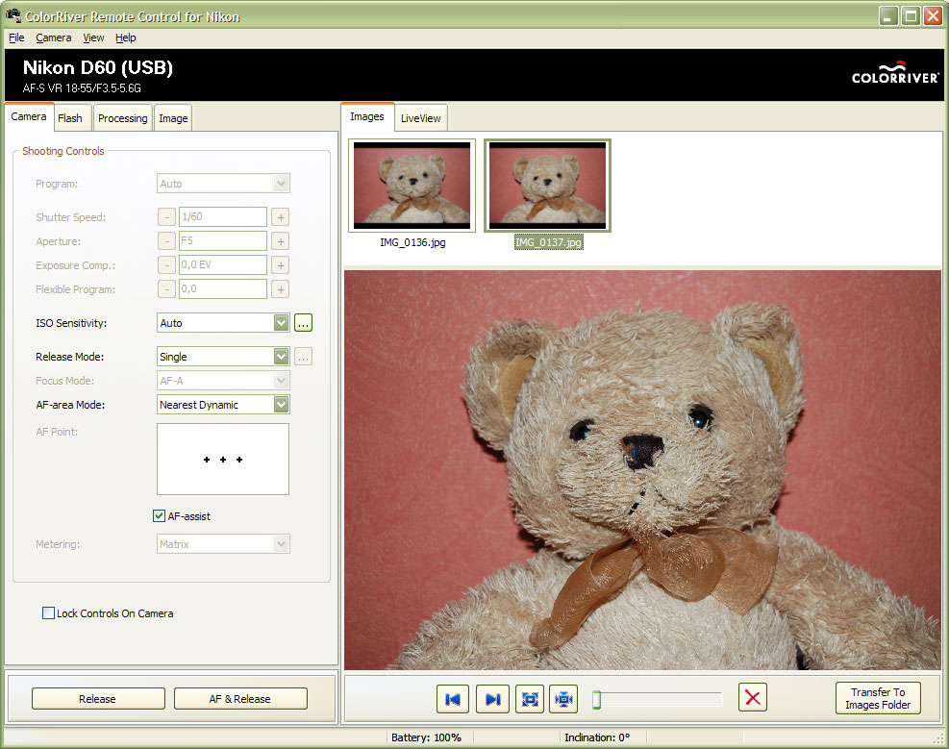The width and height of the screenshot is (949, 749).
Task: Open the View menu
Action: [x=93, y=37]
